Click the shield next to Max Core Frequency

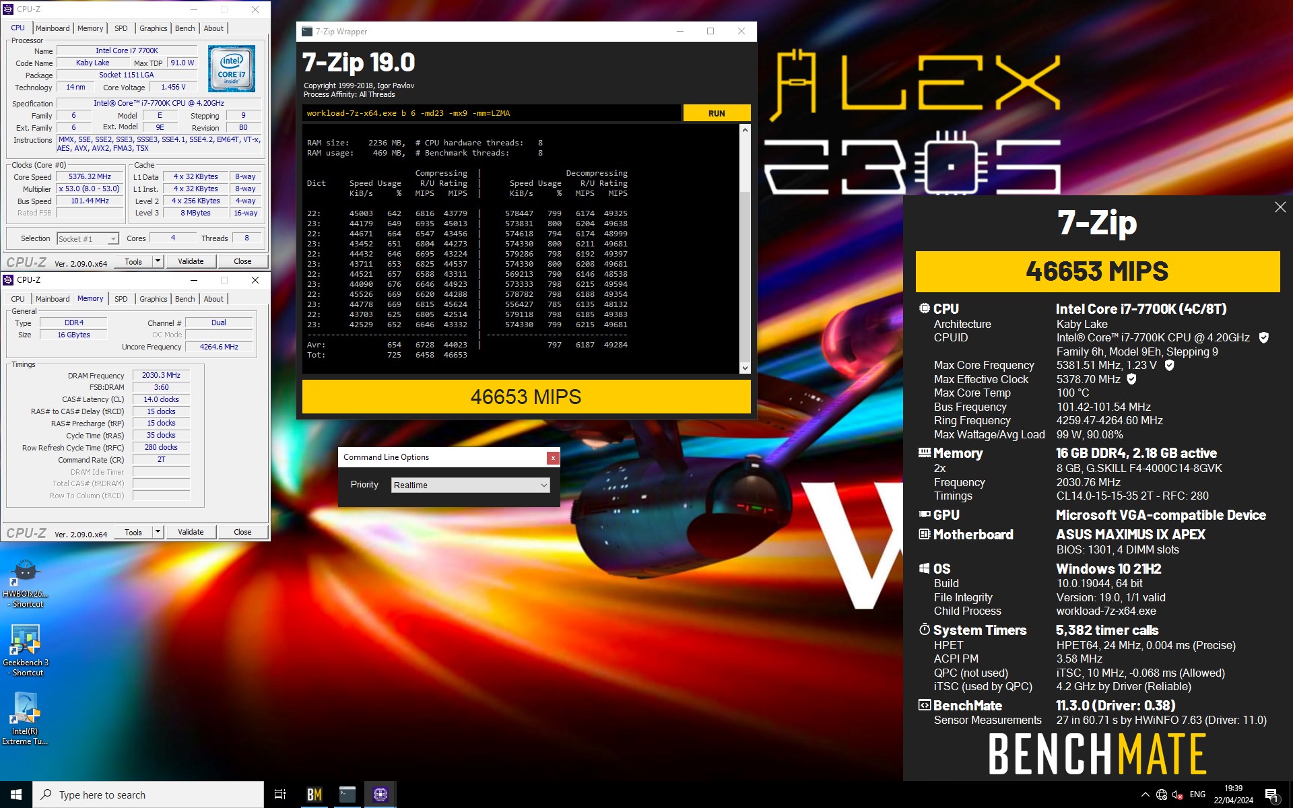[1170, 365]
